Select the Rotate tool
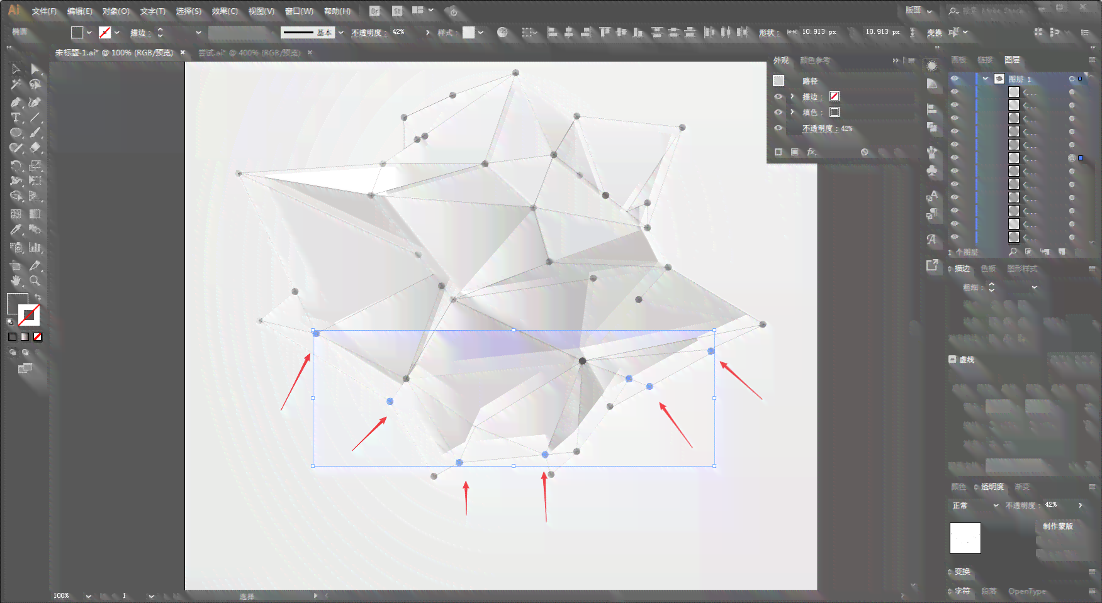Viewport: 1102px width, 603px height. tap(16, 166)
